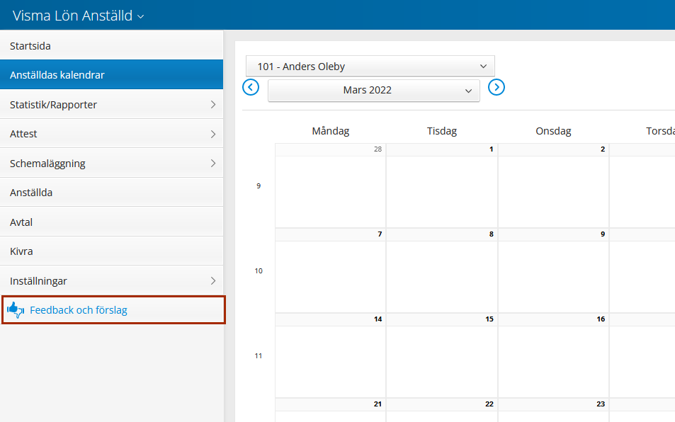The image size is (675, 422).
Task: Select Monday 7 March calendar cell
Action: (x=331, y=270)
